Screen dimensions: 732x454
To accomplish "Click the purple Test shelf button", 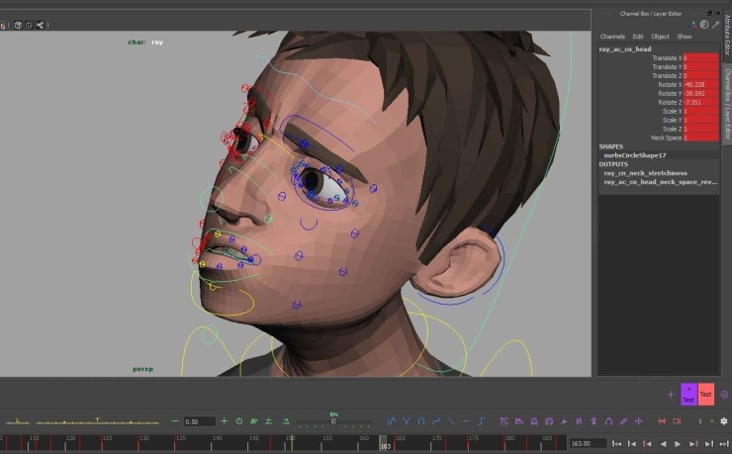I will click(688, 395).
